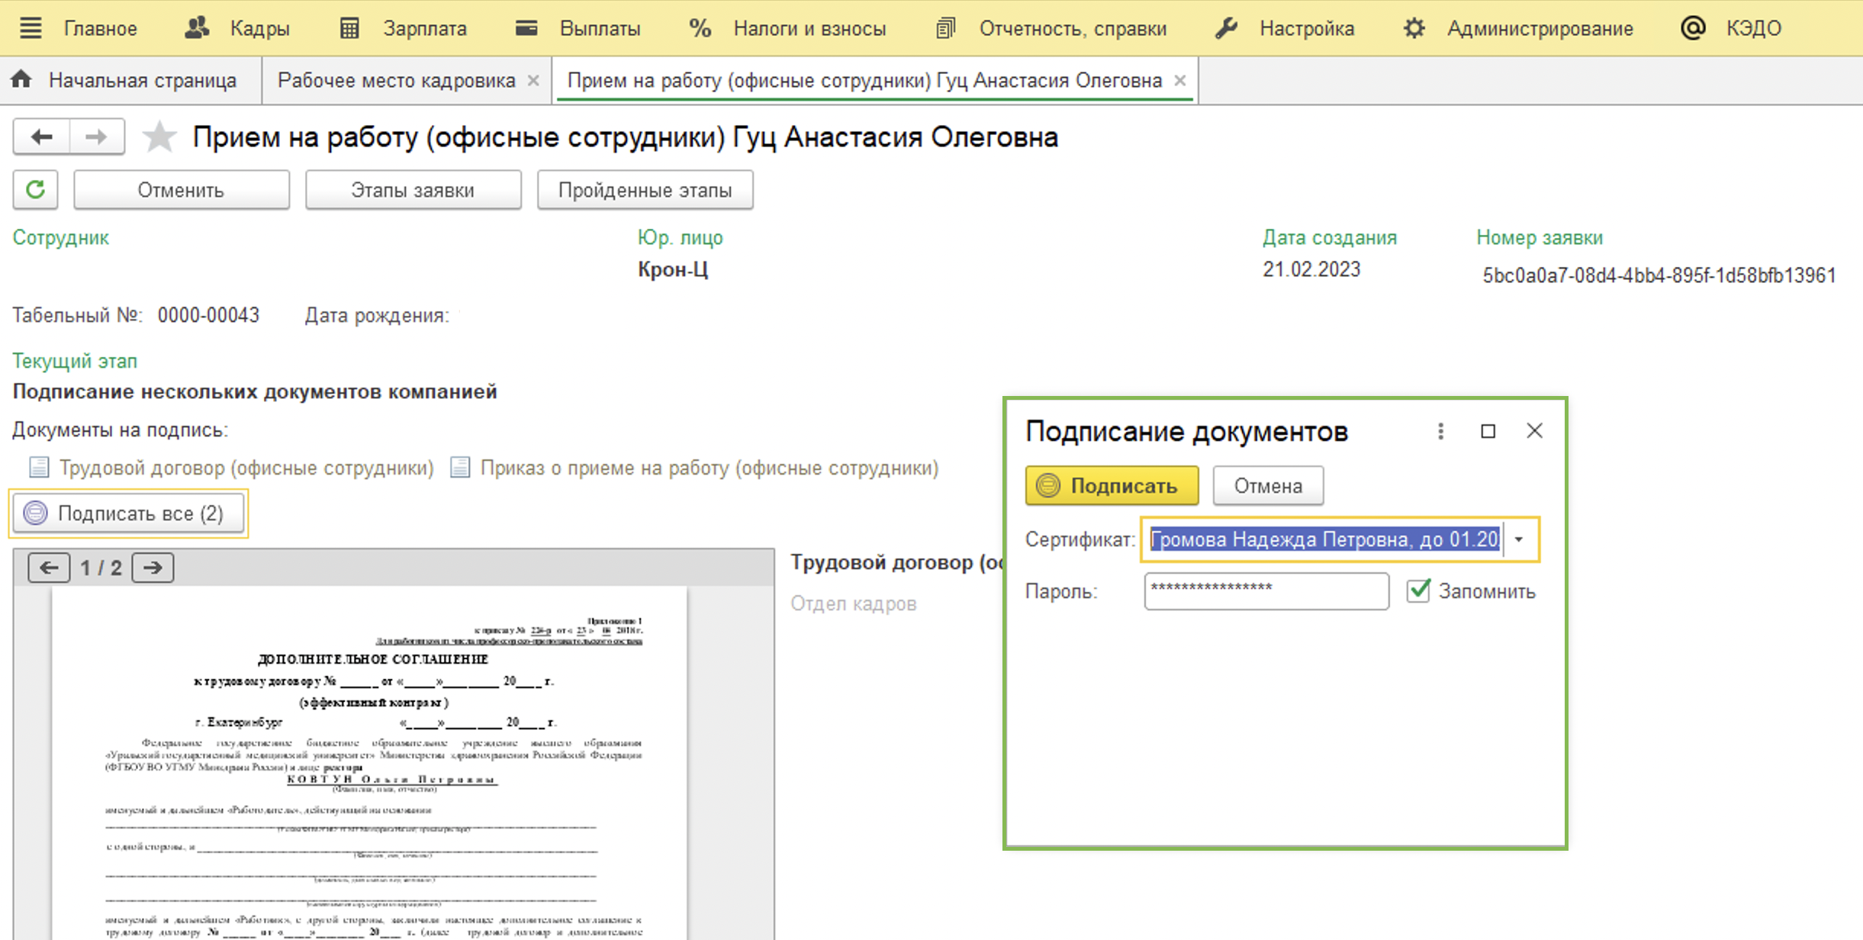Click the Сертификат input field
The height and width of the screenshot is (940, 1863).
1325,539
